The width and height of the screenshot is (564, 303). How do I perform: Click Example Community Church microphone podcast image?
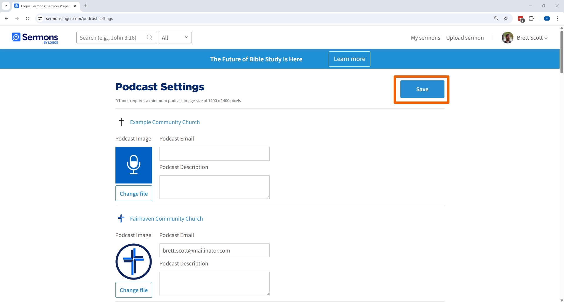pyautogui.click(x=134, y=165)
